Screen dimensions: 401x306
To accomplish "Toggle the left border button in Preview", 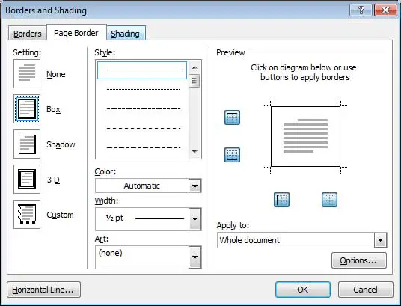I will [x=281, y=200].
